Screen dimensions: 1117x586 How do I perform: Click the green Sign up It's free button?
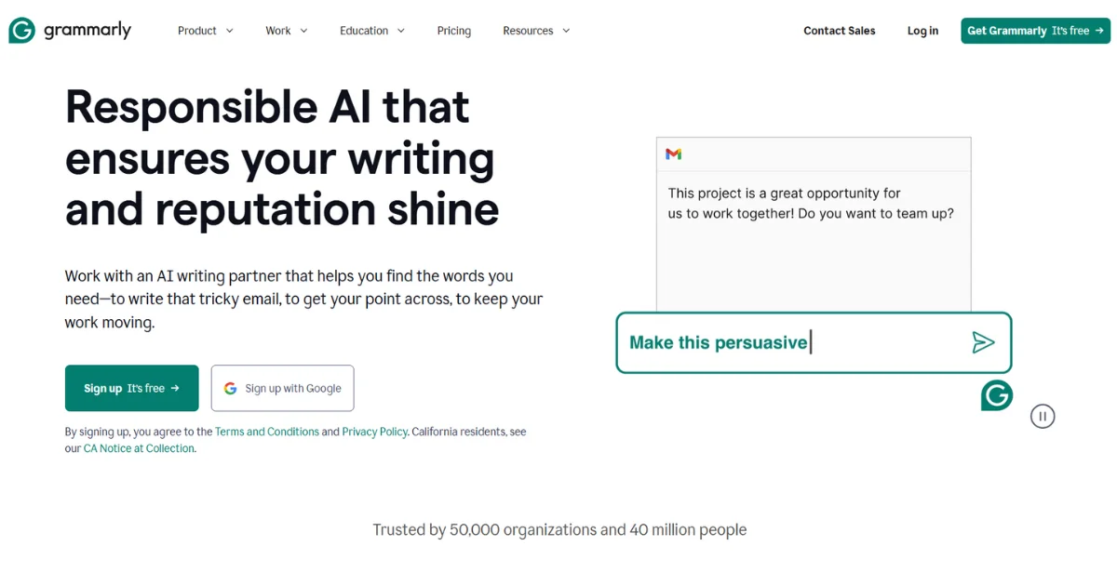click(x=131, y=388)
